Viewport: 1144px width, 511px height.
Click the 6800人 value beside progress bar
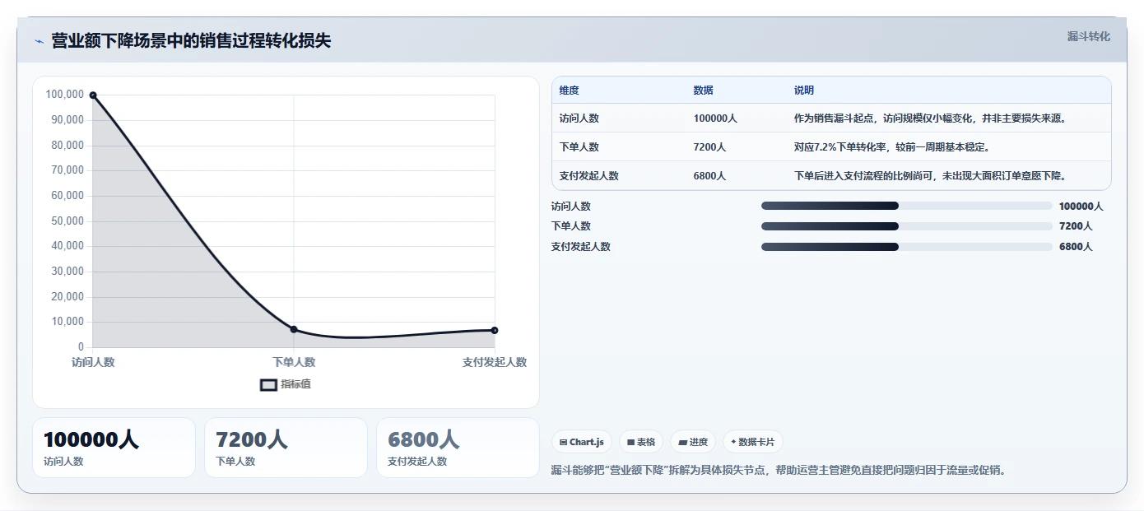[x=1076, y=247]
